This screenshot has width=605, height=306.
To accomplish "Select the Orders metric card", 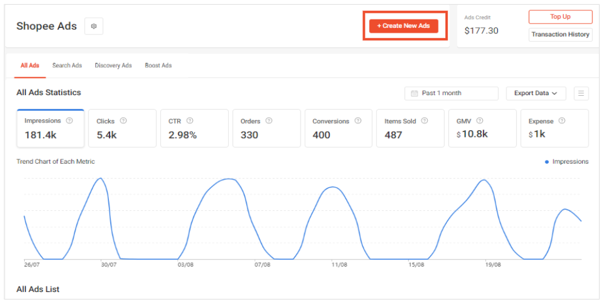I will pos(267,128).
